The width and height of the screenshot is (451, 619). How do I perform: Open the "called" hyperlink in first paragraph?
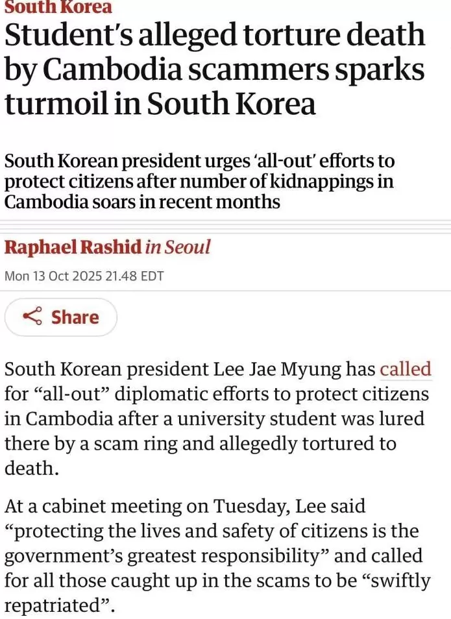[x=407, y=369]
